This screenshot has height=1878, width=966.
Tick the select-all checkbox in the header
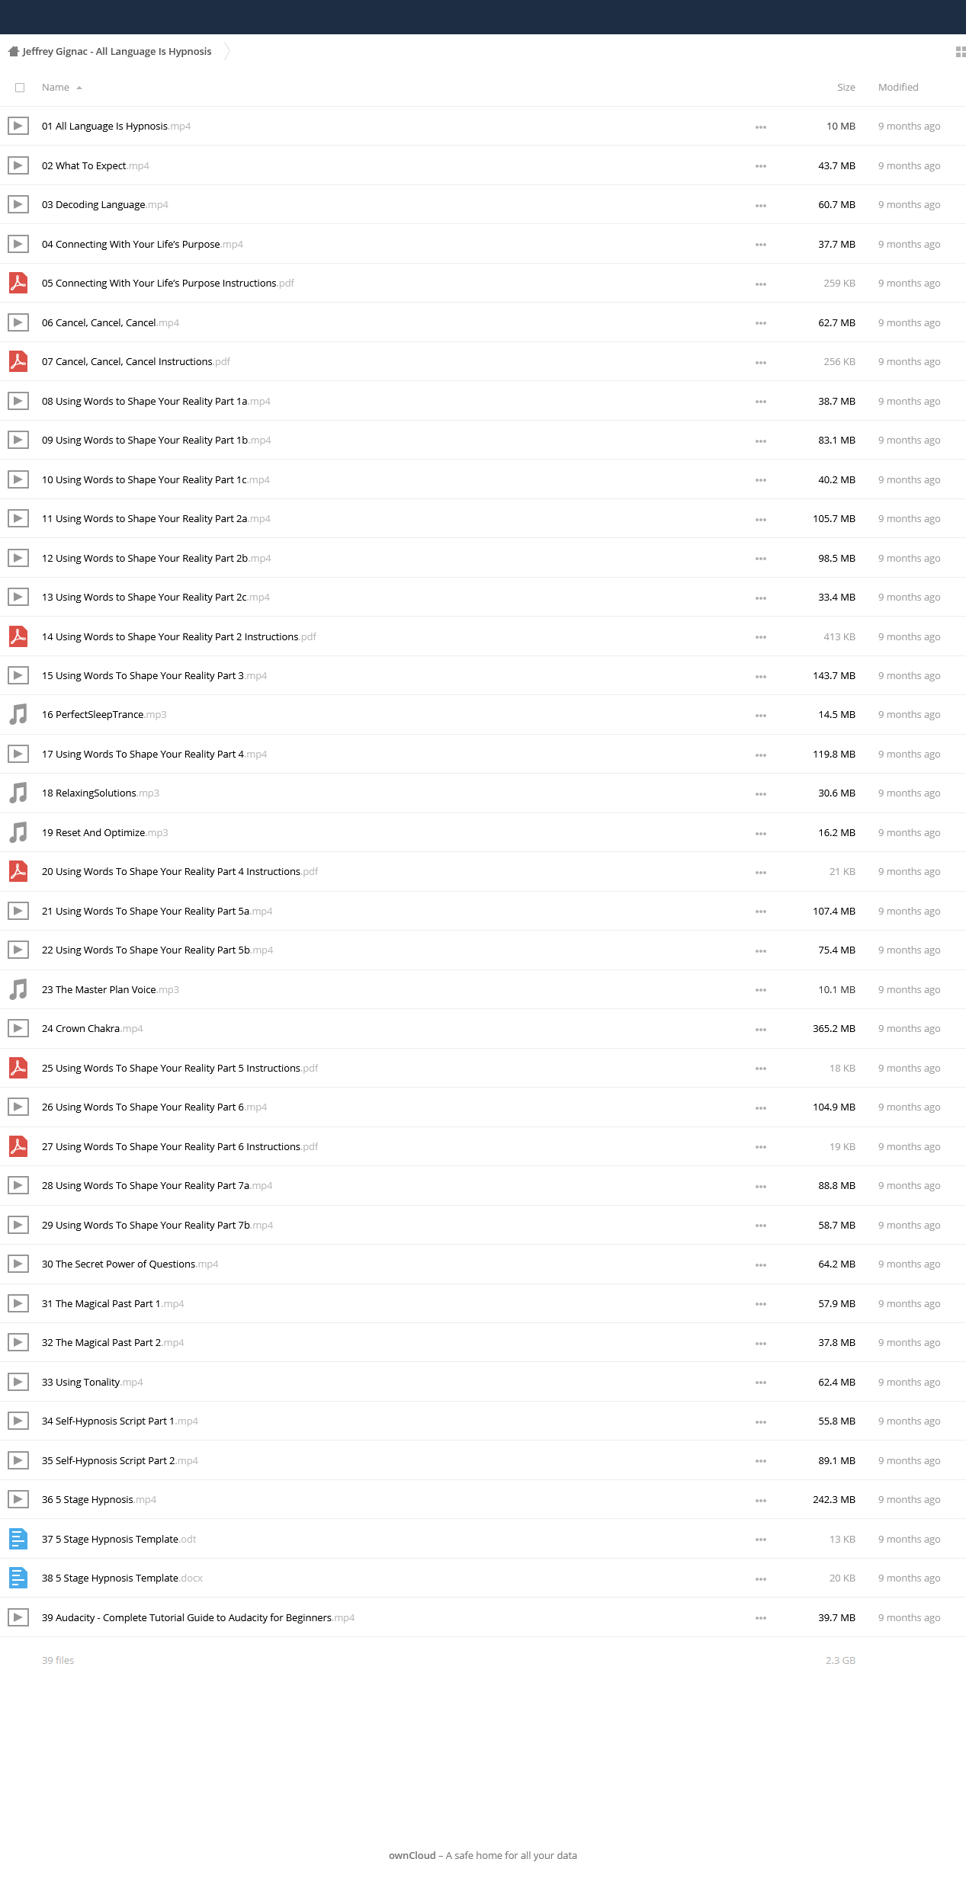(x=20, y=88)
